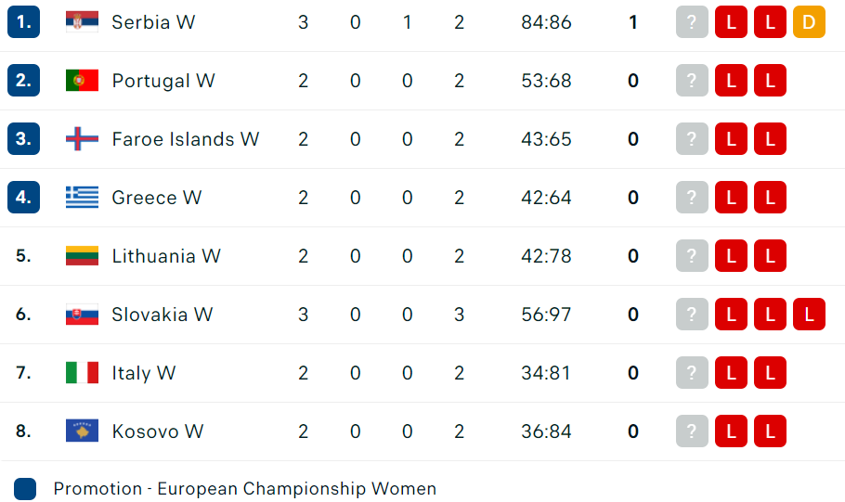Image resolution: width=845 pixels, height=502 pixels.
Task: Click the Kosovo W team name
Action: click(157, 431)
